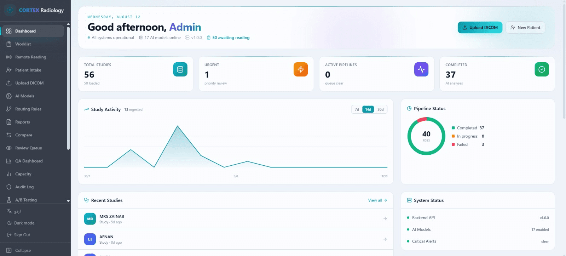Open the AFNAN study arrow
The image size is (566, 256).
tap(385, 239)
